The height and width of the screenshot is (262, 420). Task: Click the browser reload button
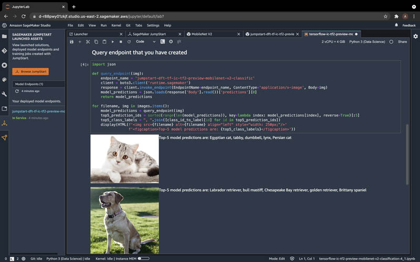pyautogui.click(x=24, y=16)
